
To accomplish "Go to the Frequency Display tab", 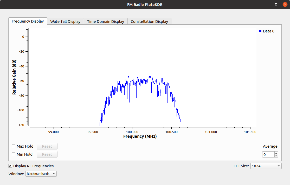I will click(x=28, y=21).
